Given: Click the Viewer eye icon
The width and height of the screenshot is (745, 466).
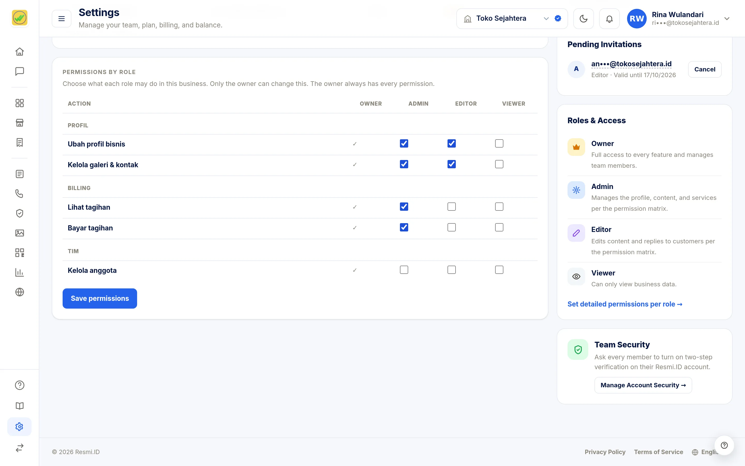Looking at the screenshot, I should pyautogui.click(x=576, y=276).
